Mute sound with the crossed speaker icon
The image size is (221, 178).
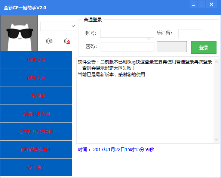(67, 41)
